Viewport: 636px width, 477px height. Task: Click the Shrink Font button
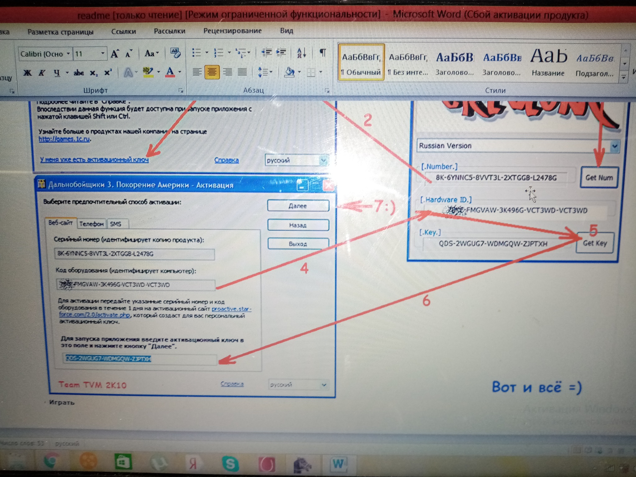point(128,54)
